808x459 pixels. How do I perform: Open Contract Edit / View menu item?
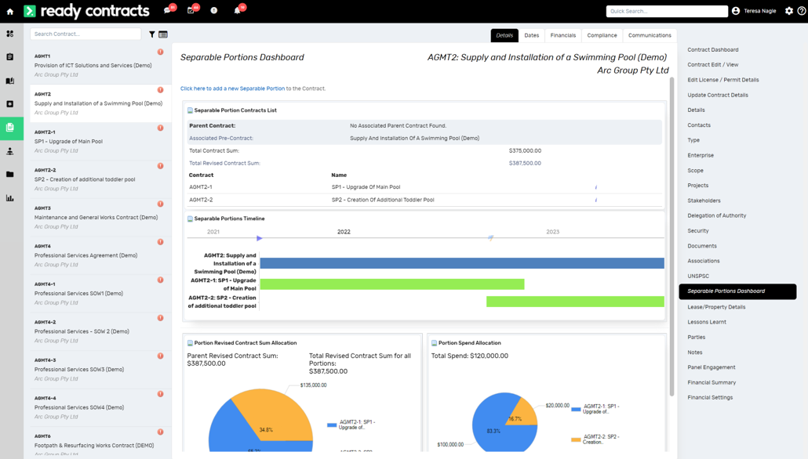(712, 65)
